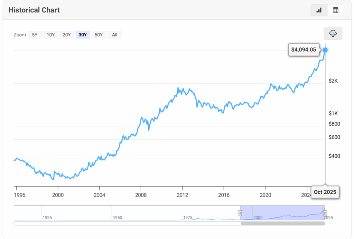The height and width of the screenshot is (239, 354).
Task: Choose the 20Y zoom range
Action: point(66,35)
